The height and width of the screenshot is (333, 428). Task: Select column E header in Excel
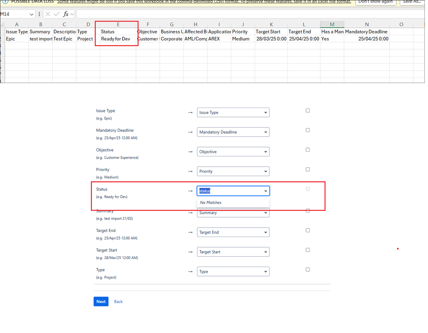[118, 24]
